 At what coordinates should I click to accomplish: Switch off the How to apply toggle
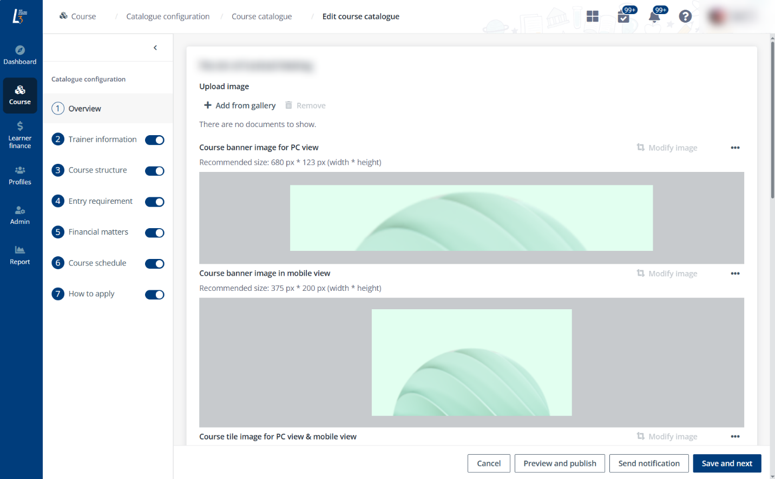[155, 295]
